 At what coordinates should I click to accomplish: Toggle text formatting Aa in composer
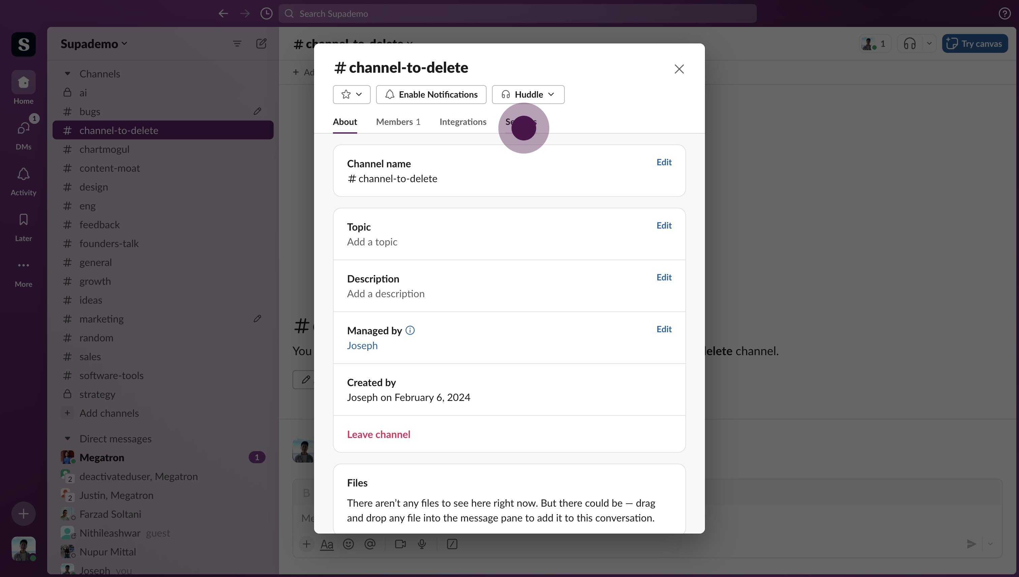[327, 544]
